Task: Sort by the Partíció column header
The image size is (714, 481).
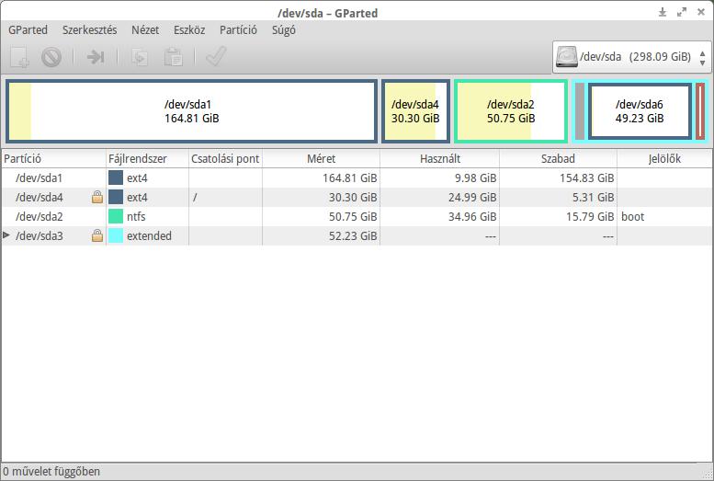Action: [53, 159]
